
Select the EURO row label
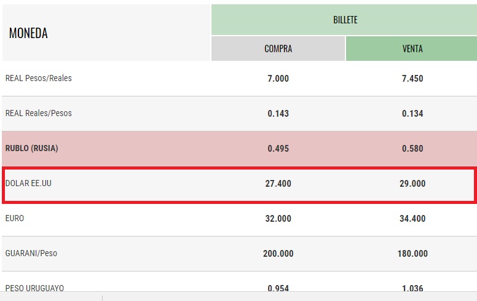pos(15,218)
